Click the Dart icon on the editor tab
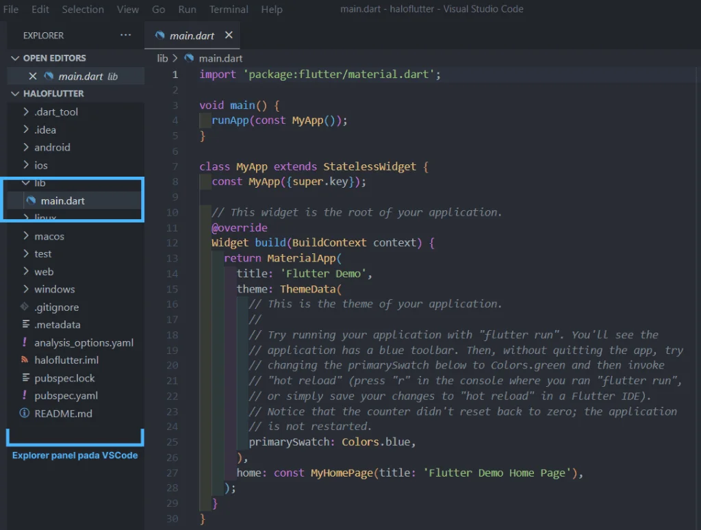The width and height of the screenshot is (701, 530). tap(160, 35)
